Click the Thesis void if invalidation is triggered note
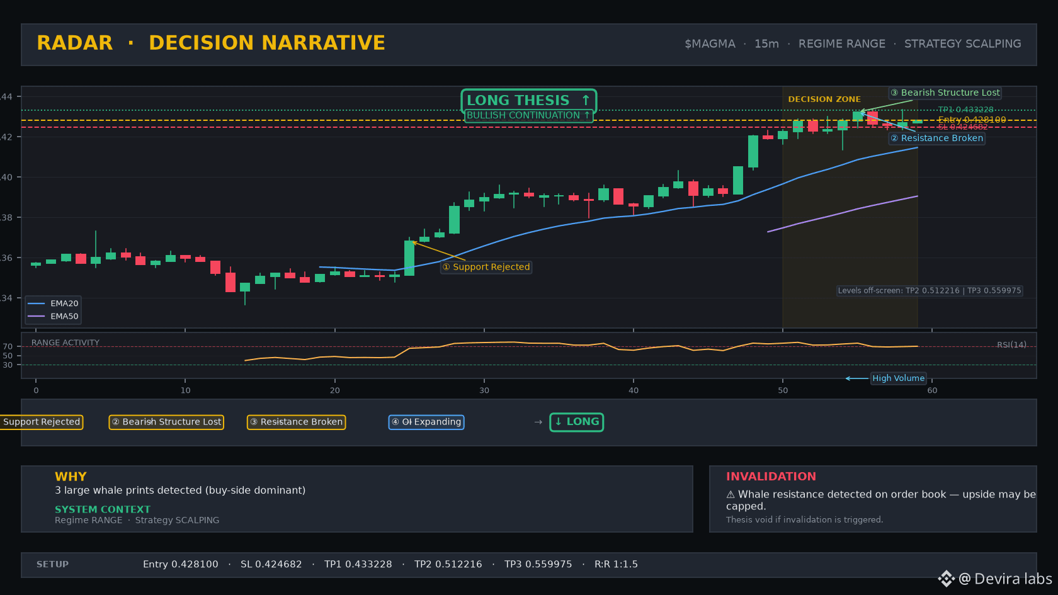The height and width of the screenshot is (595, 1058). [804, 520]
